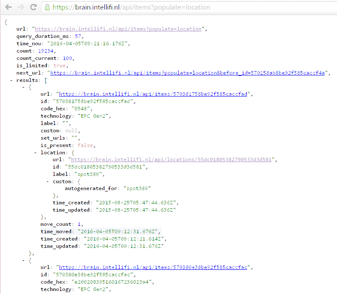Go back with the browser back arrow
Image resolution: width=337 pixels, height=294 pixels.
[8, 7]
